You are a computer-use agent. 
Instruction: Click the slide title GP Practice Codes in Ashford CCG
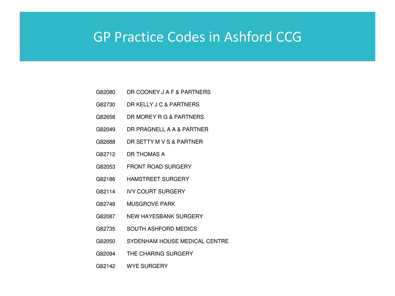[197, 37]
